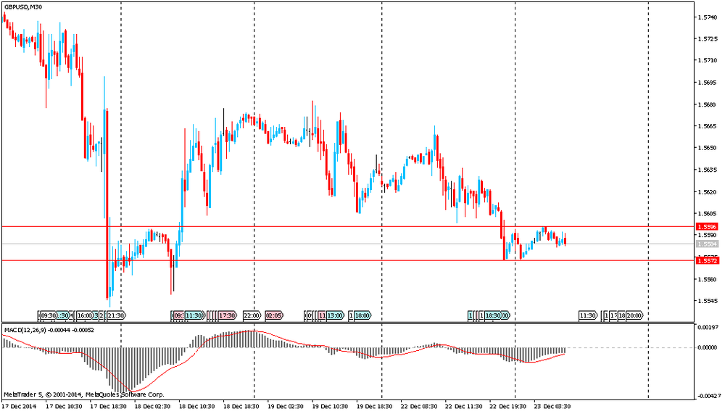Image resolution: width=725 pixels, height=414 pixels.
Task: Select the 22:00 calendar event marker
Action: pyautogui.click(x=252, y=315)
